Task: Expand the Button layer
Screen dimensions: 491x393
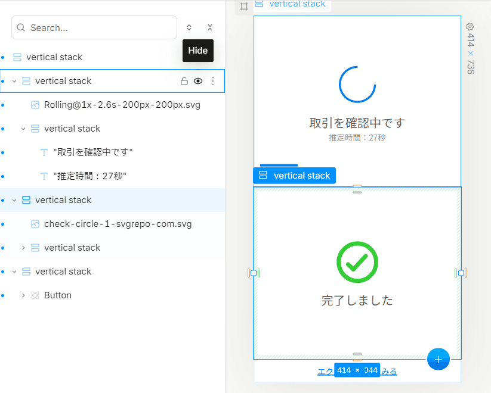Action: pos(23,295)
